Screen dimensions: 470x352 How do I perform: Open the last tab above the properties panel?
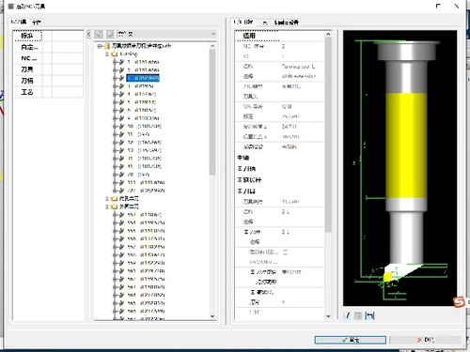pyautogui.click(x=286, y=23)
